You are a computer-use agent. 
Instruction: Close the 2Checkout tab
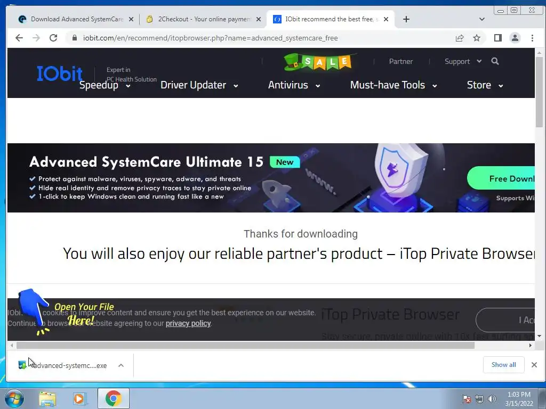259,19
